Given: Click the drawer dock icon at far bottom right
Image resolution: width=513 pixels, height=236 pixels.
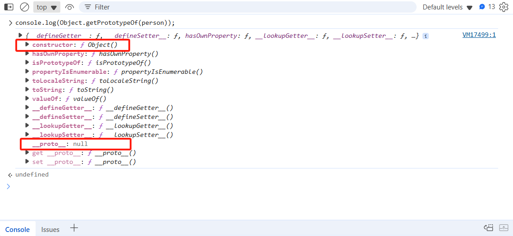Looking at the screenshot, I should (x=504, y=228).
